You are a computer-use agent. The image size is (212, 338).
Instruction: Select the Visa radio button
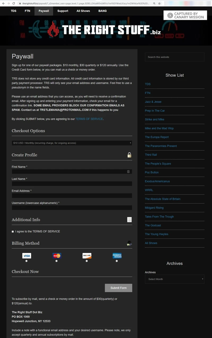click(26, 261)
